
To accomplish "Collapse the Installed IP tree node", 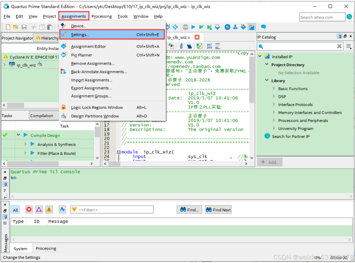I will click(x=260, y=56).
